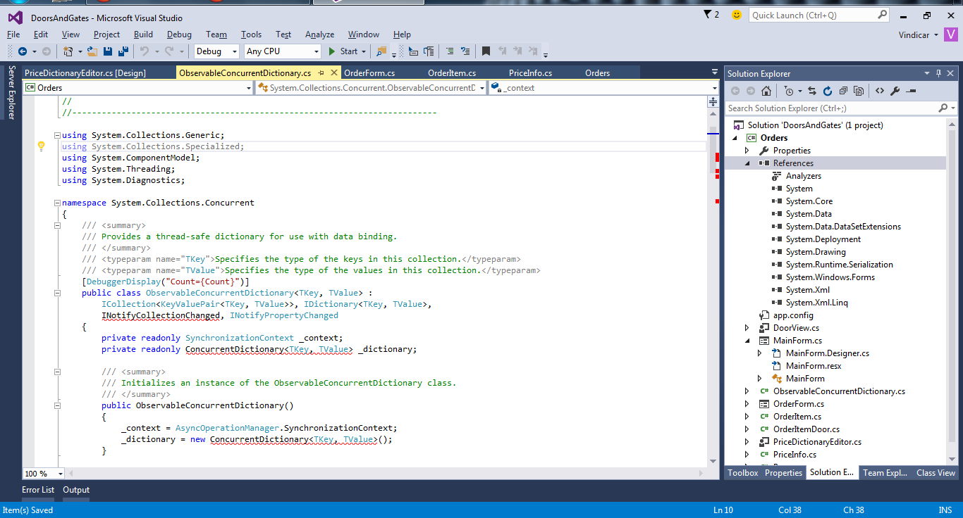Toggle auto hide pin of Solution Explorer
The image size is (963, 518).
(938, 73)
